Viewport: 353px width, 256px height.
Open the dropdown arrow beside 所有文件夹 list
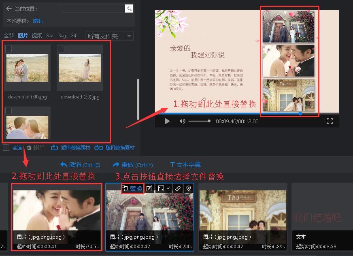[x=128, y=36]
